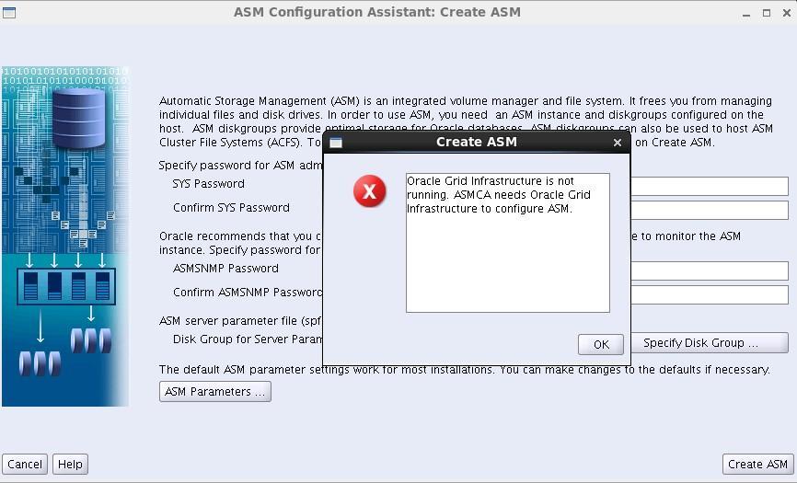Screen dimensions: 797x483
Task: Minimize the ASM Configuration Assistant window
Action: pos(746,13)
